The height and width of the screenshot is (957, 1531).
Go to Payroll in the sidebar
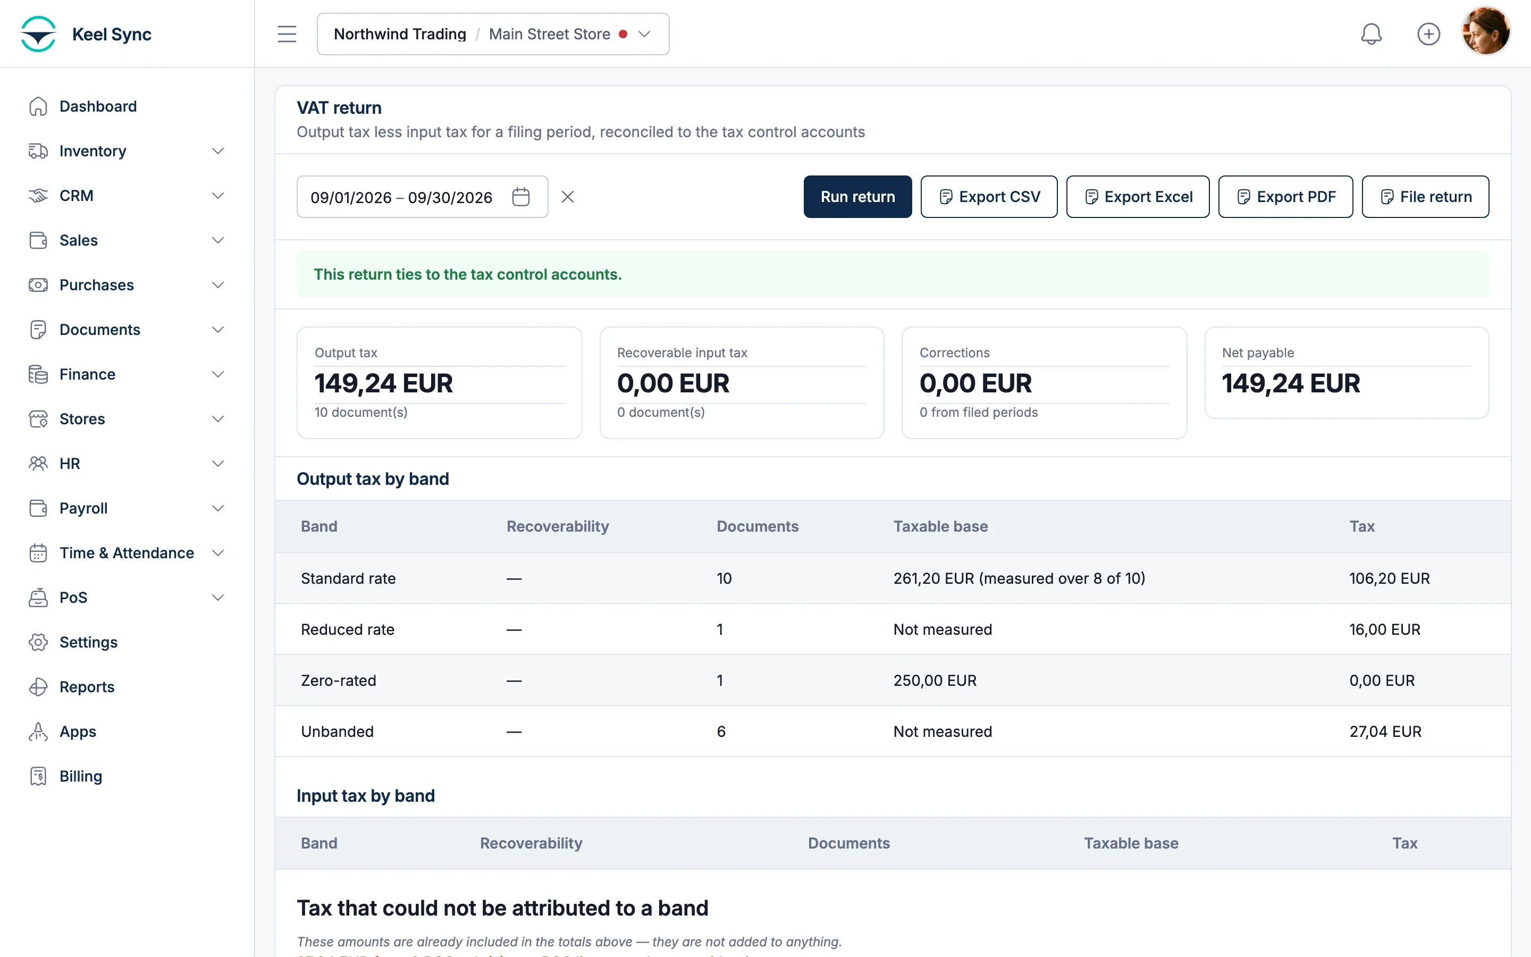83,508
